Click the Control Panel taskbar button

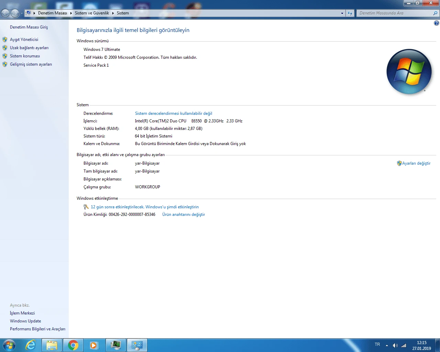(137, 345)
